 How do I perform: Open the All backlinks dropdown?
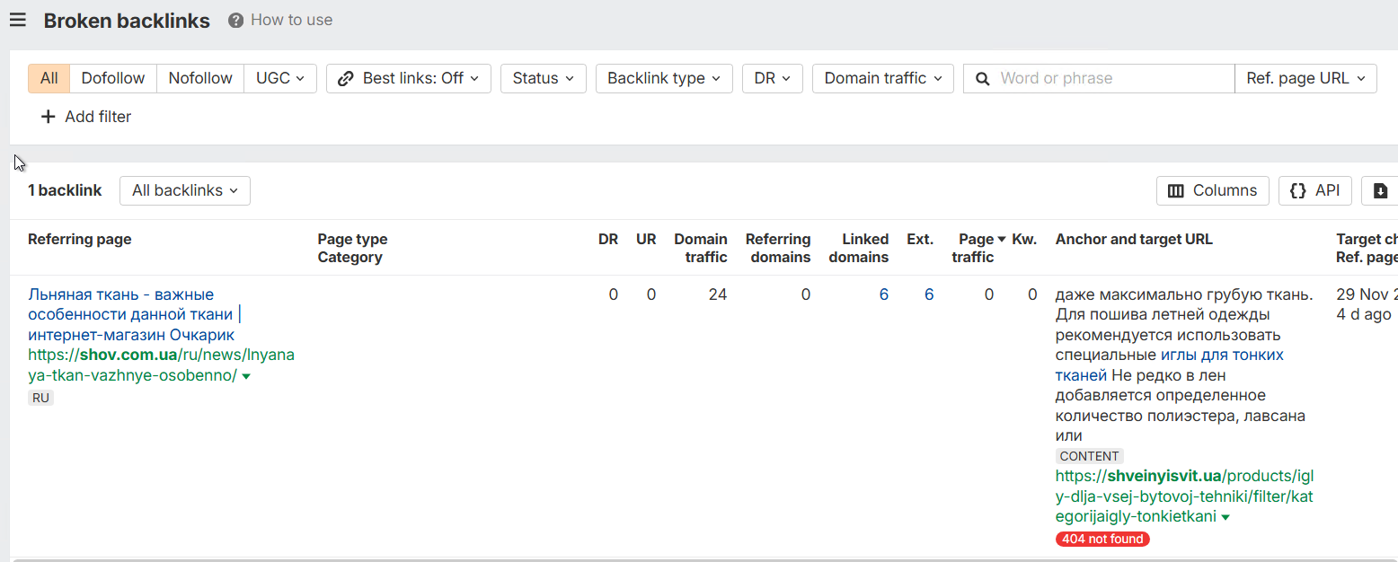(184, 190)
